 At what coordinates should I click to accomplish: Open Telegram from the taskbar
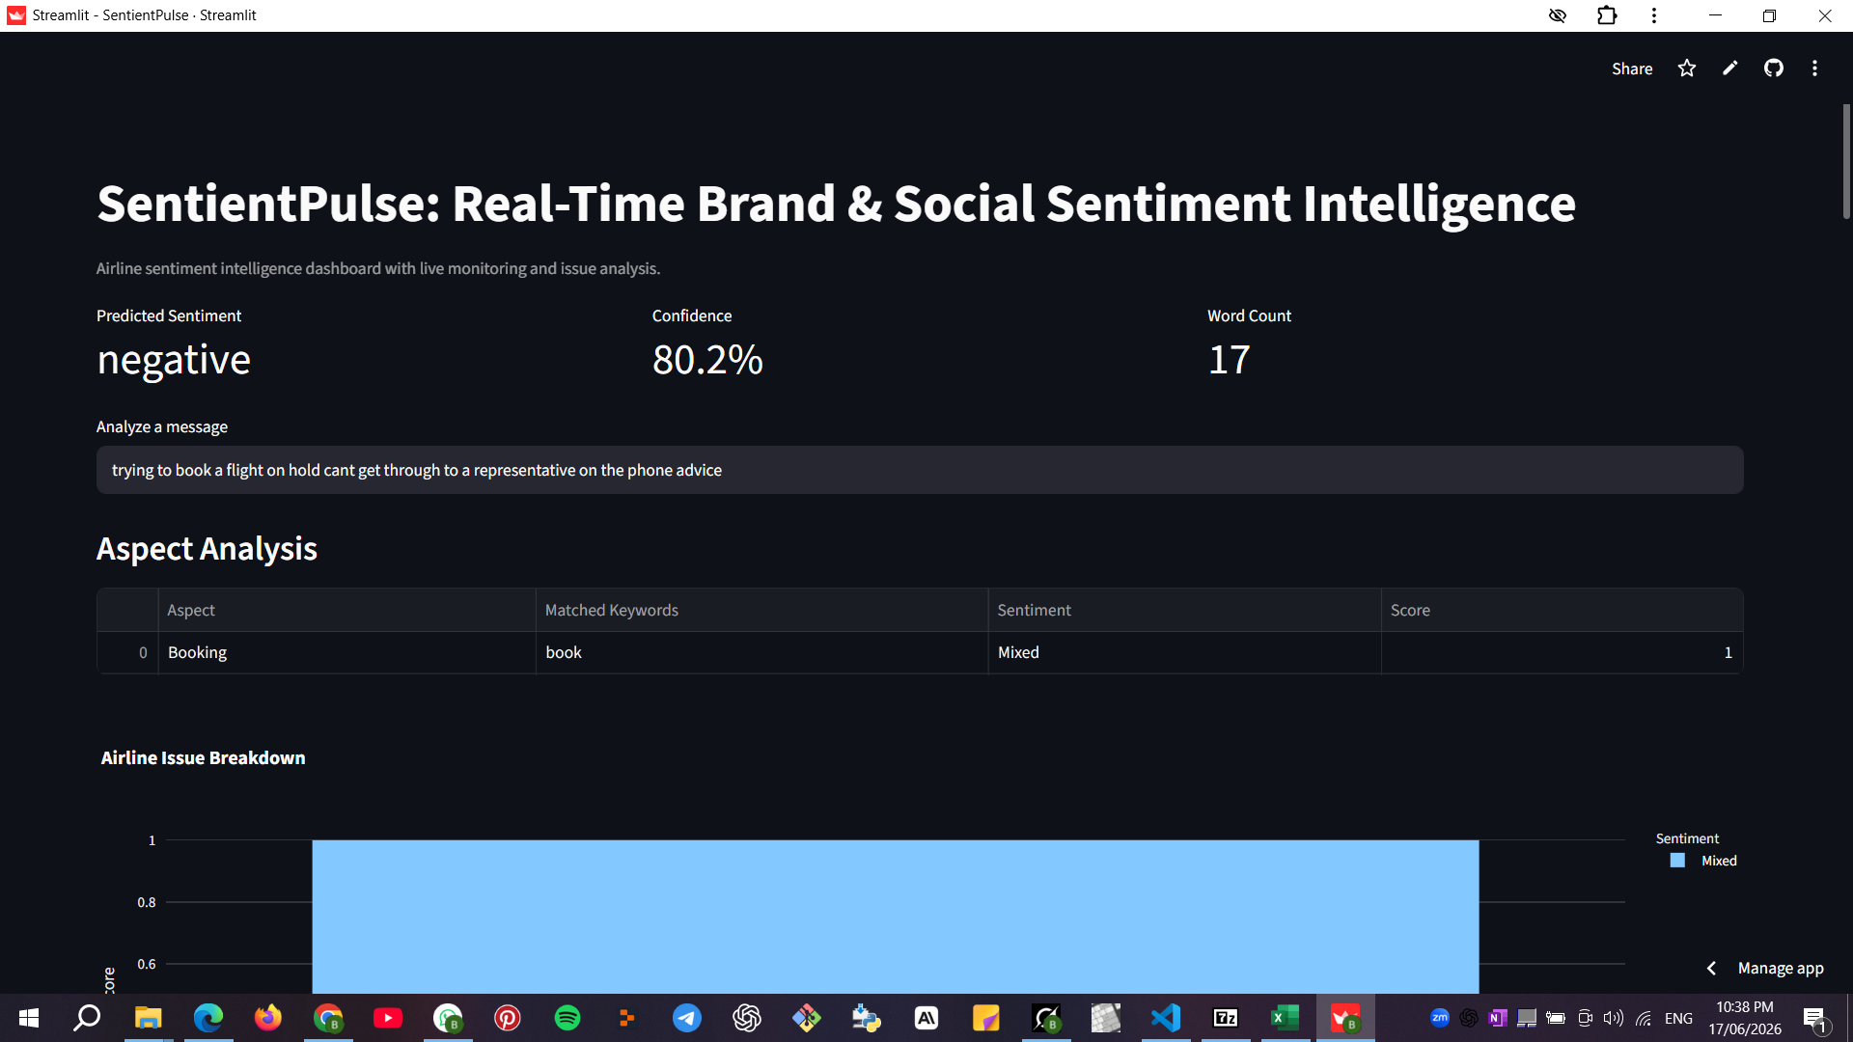pyautogui.click(x=687, y=1018)
